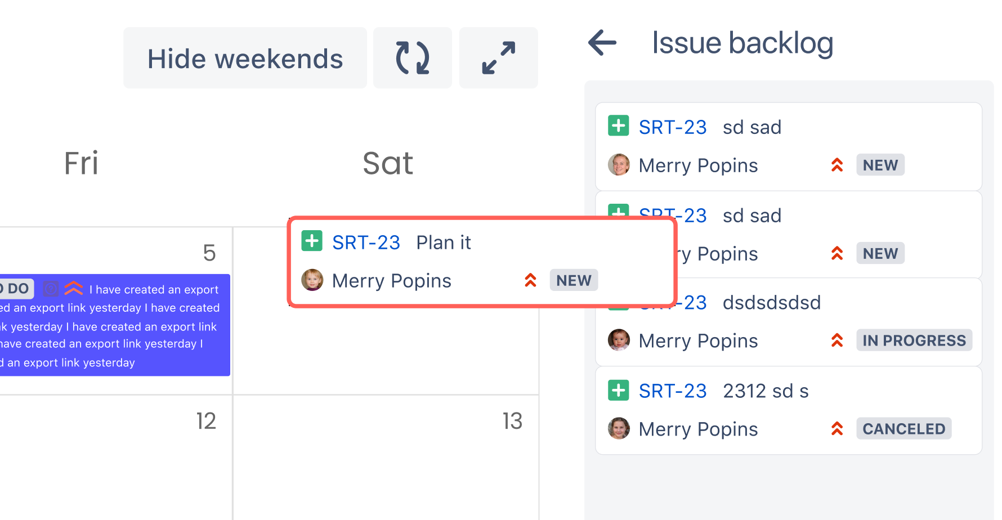Click avatar on first sd sad backlog issue
The image size is (1002, 520).
(x=619, y=165)
